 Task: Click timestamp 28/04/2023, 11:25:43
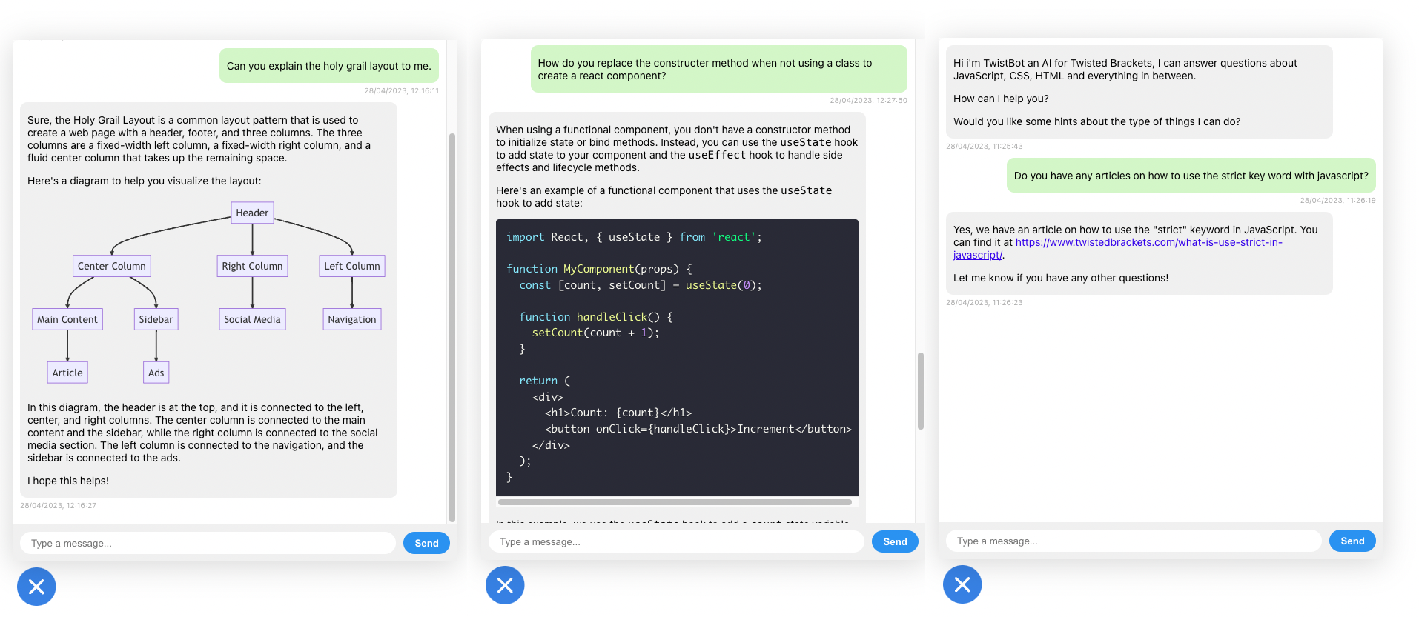pos(984,147)
